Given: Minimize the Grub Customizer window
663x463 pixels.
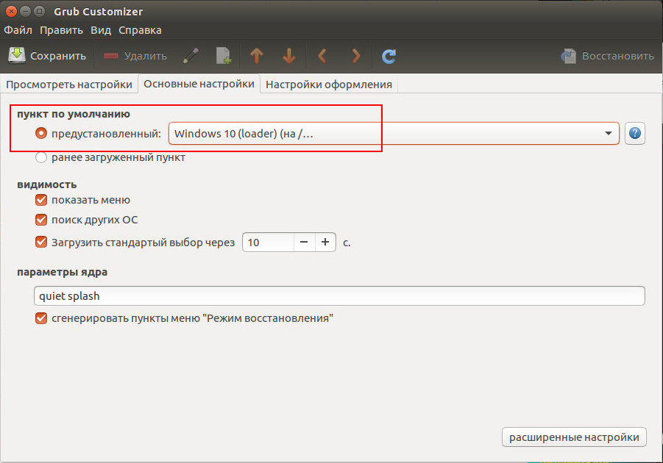Looking at the screenshot, I should 25,12.
